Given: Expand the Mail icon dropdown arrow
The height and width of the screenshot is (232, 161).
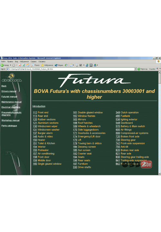Looking at the screenshot, I should (x=73, y=65).
